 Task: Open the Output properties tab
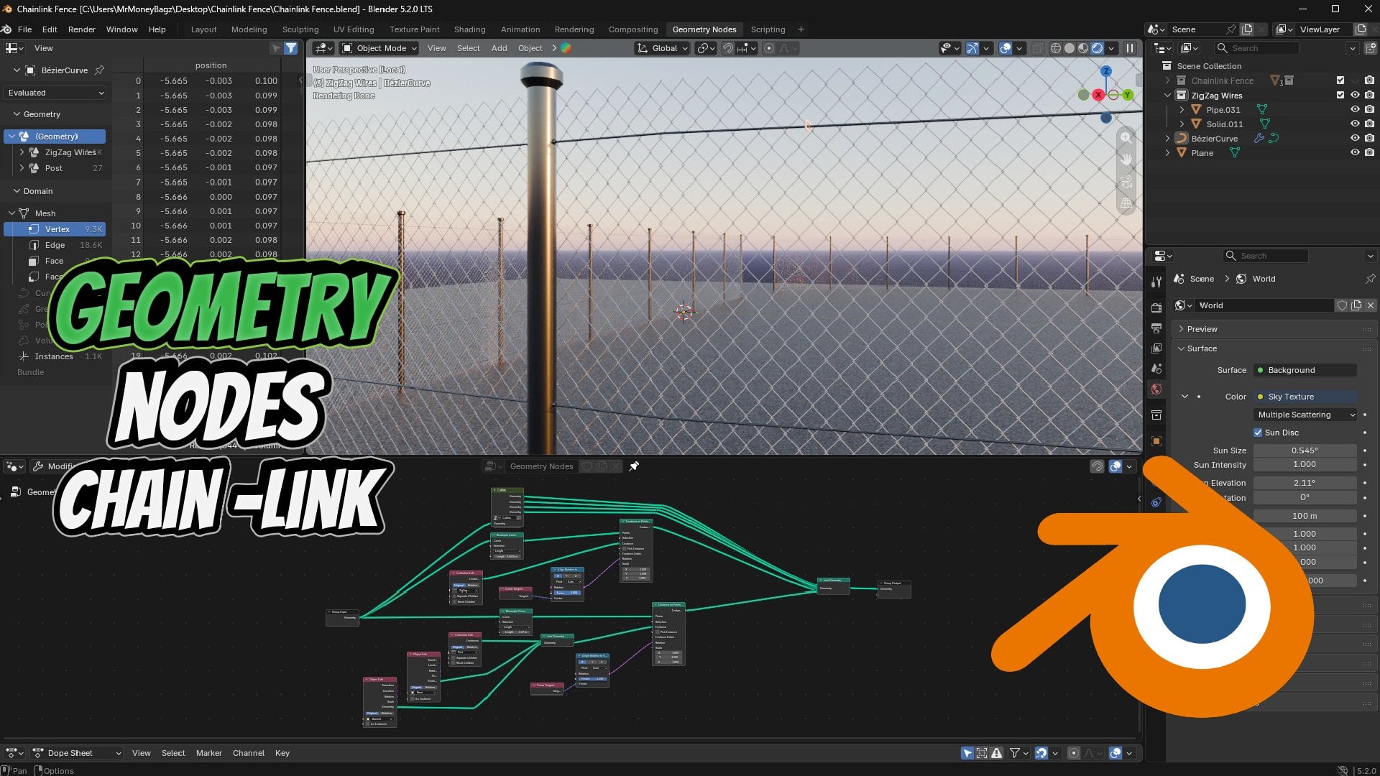click(1156, 328)
